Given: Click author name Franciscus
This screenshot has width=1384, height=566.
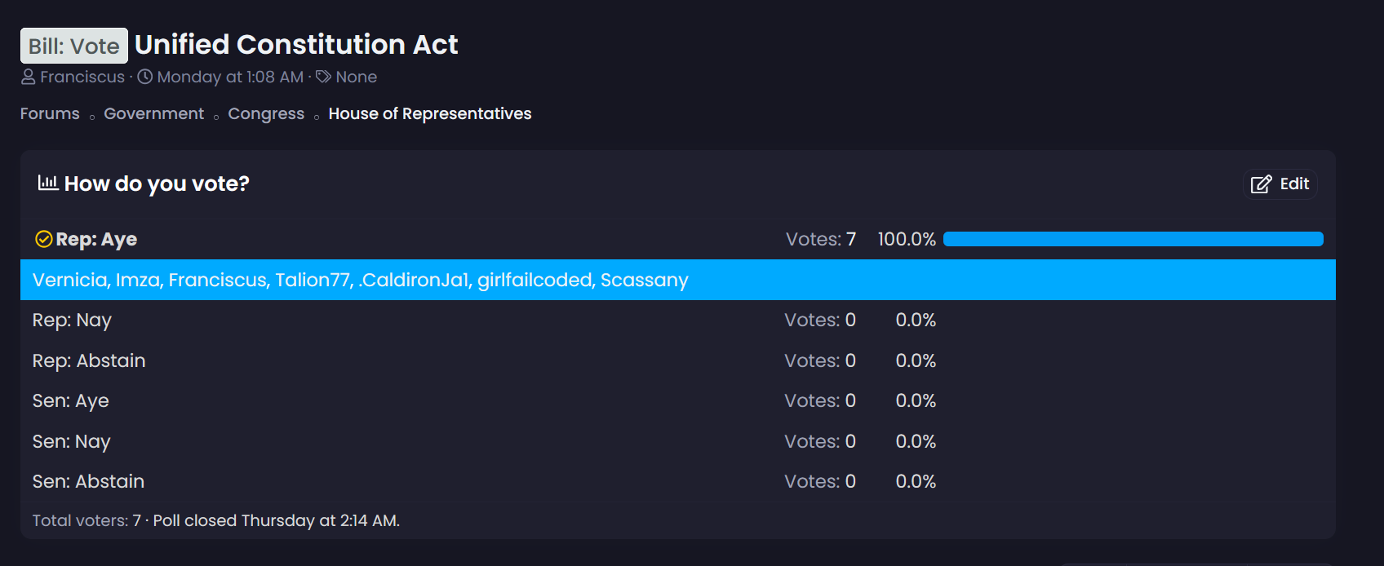Looking at the screenshot, I should coord(82,77).
